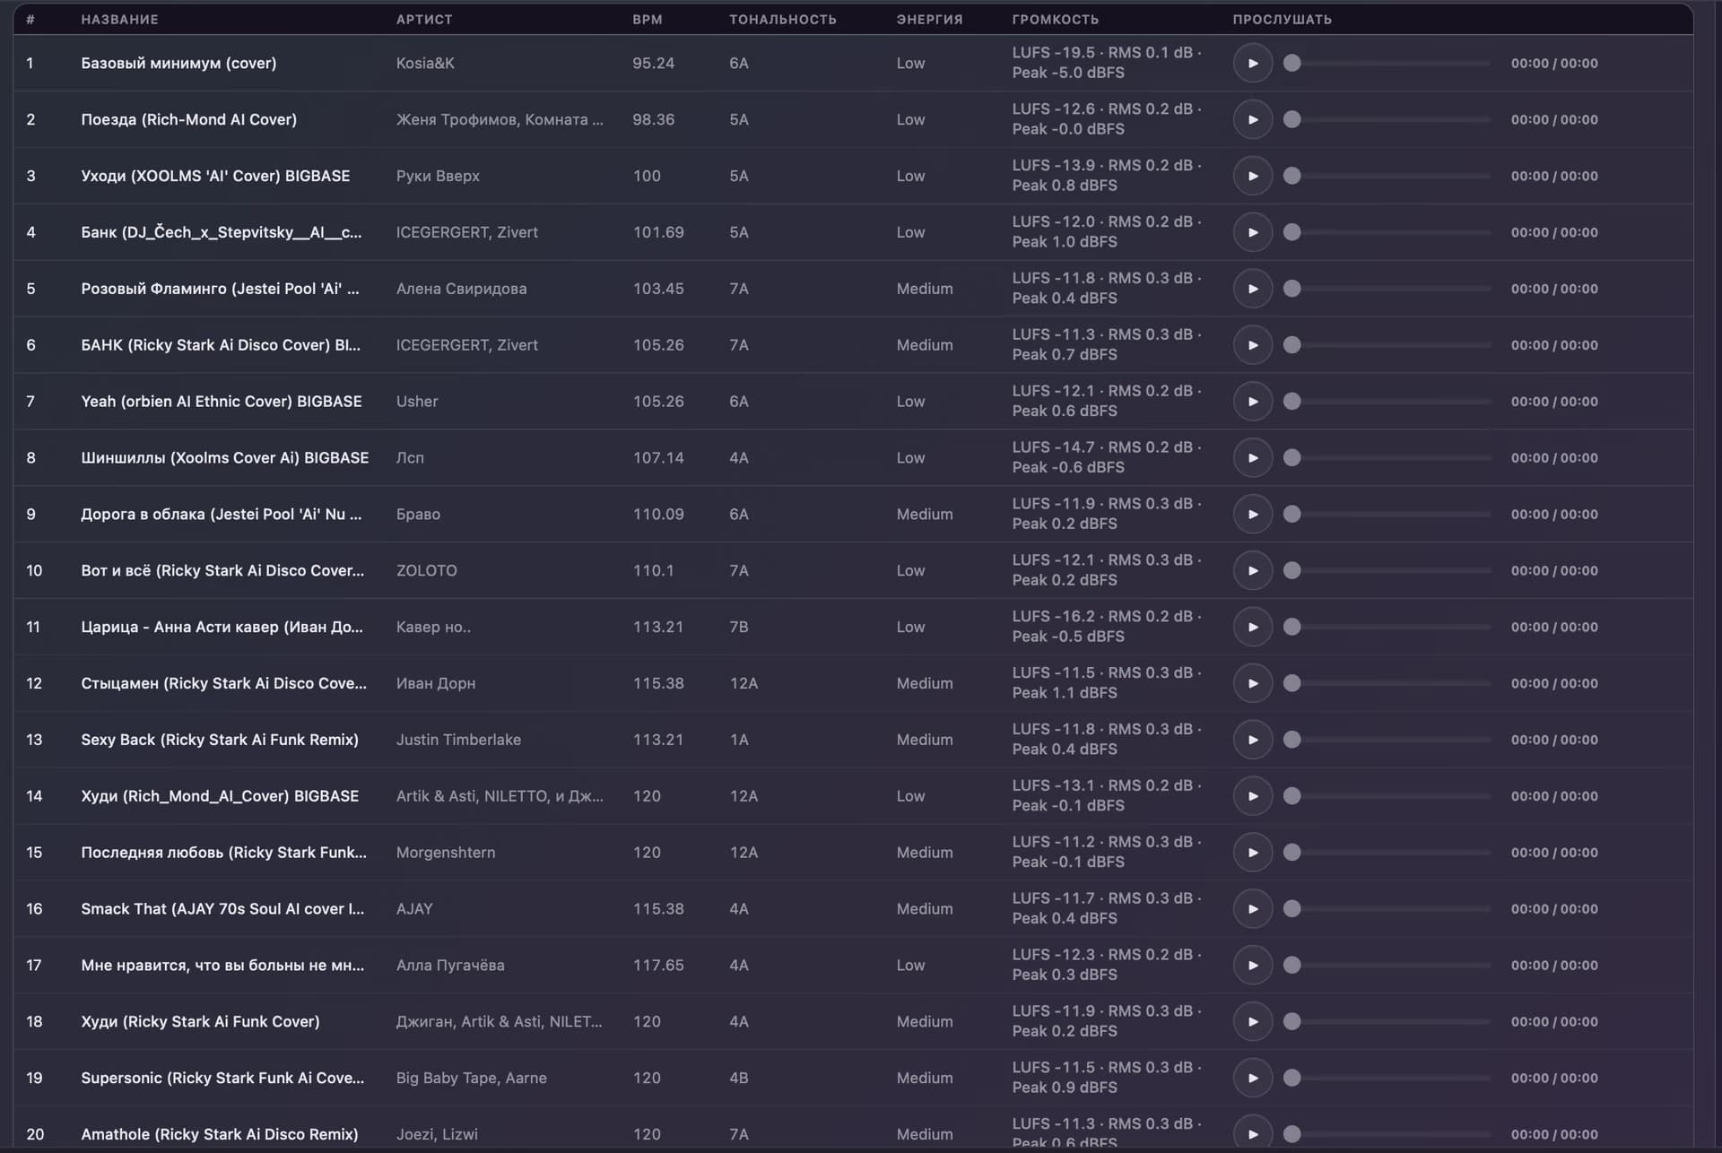Select title Amathole (Ricky Stark Ai Disco Remix)

coord(220,1134)
